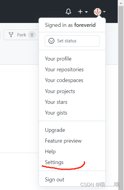The image size is (124, 190).
Task: Expand the caret next to plus icon
Action: click(x=86, y=12)
